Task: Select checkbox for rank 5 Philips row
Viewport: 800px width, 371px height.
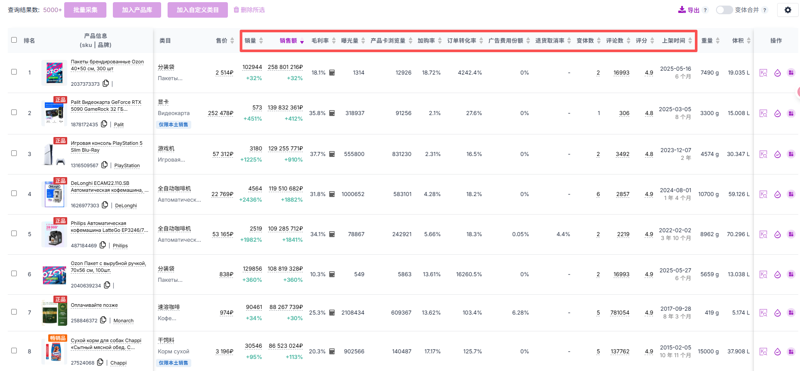Action: point(14,234)
